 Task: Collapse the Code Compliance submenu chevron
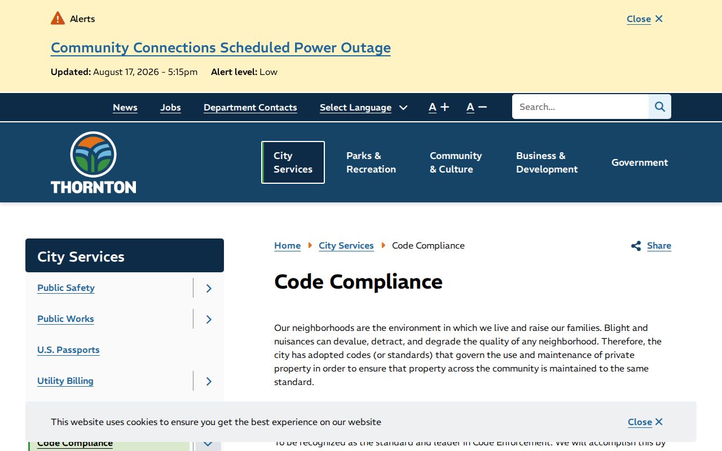(208, 443)
